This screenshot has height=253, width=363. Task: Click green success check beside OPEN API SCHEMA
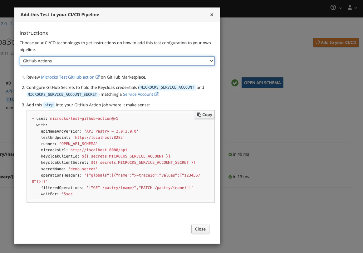pyautogui.click(x=235, y=83)
